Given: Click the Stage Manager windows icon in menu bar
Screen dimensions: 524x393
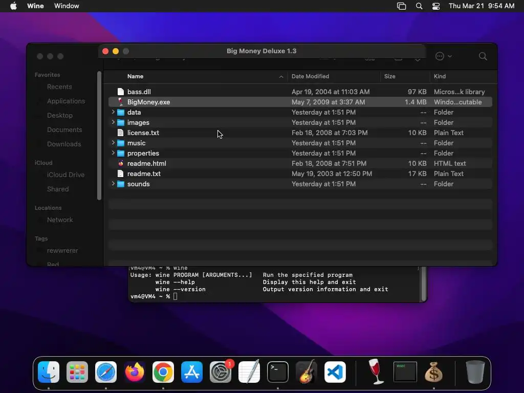Looking at the screenshot, I should pos(401,6).
